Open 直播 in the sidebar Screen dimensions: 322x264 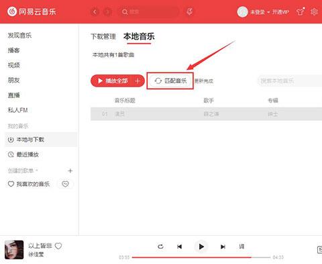pyautogui.click(x=13, y=95)
